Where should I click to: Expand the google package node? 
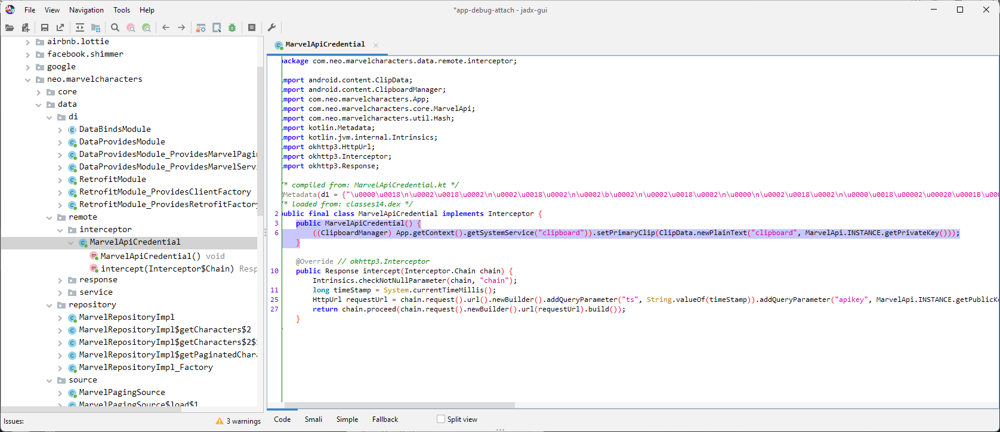[x=28, y=67]
